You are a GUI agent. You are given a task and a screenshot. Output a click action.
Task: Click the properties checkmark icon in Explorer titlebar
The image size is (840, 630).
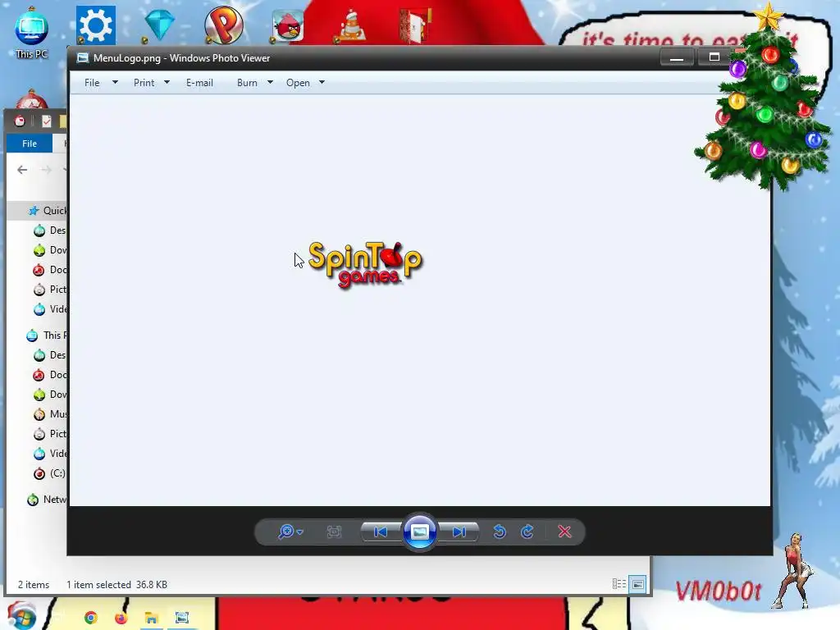[x=47, y=121]
